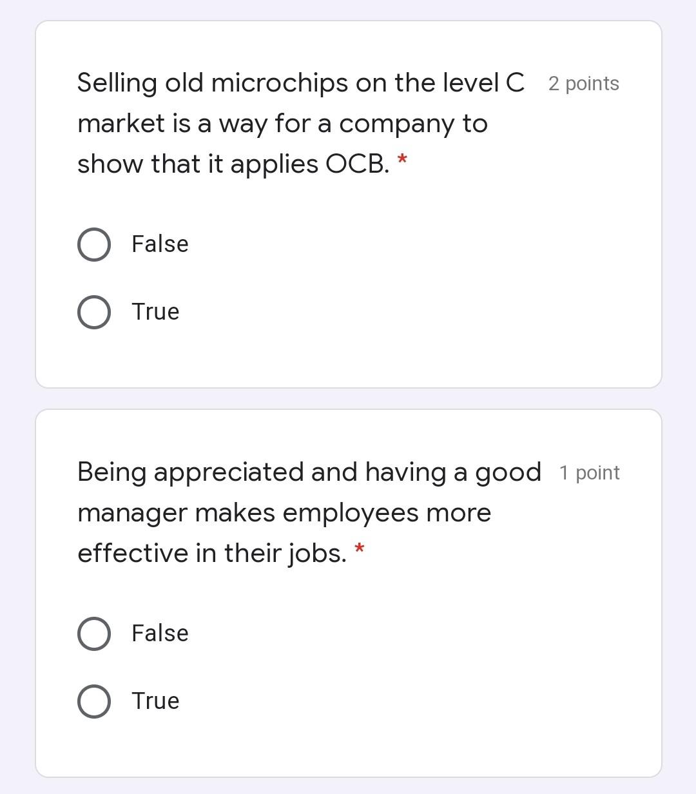Select True for the appreciated employees question
Screen dimensions: 696x794
click(x=93, y=701)
